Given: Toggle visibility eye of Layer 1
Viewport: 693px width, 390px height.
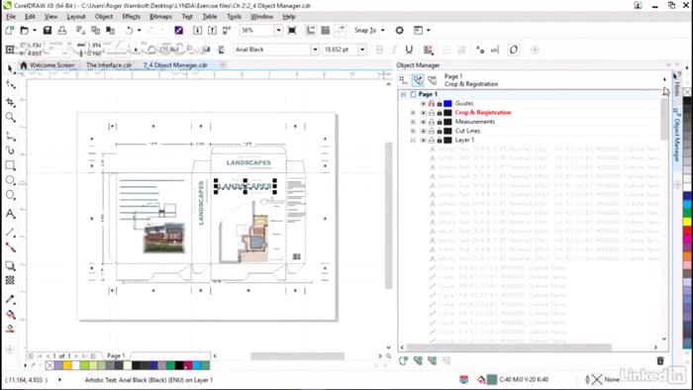Looking at the screenshot, I should [423, 140].
